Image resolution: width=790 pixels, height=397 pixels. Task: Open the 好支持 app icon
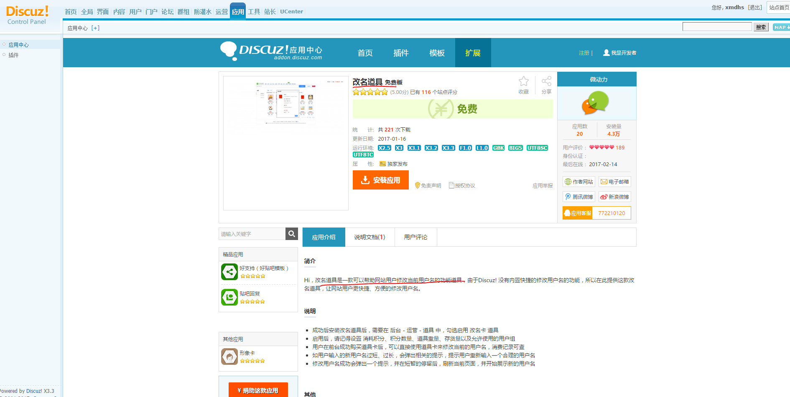tap(229, 272)
